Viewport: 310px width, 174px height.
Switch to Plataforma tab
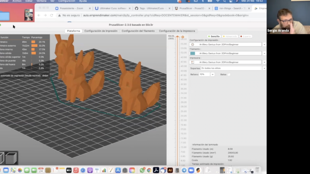point(74,31)
